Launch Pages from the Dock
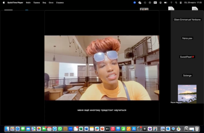Viewport: 204px width, 133px height. click(x=129, y=129)
